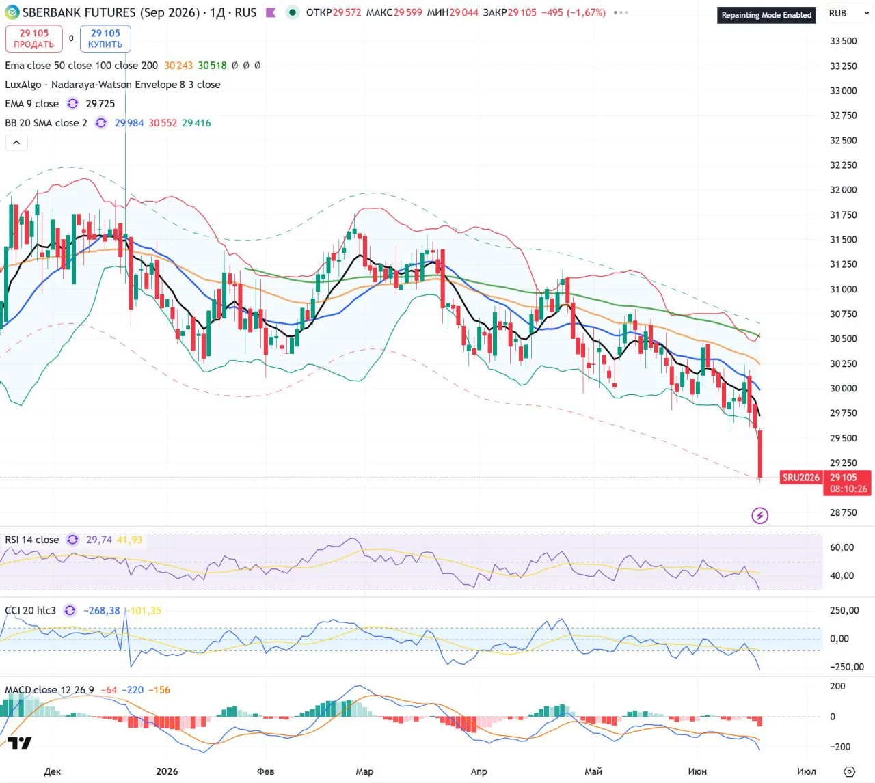Viewport: 875px width, 783px height.
Task: Select the EMA 9 close indicator legend
Action: point(32,104)
